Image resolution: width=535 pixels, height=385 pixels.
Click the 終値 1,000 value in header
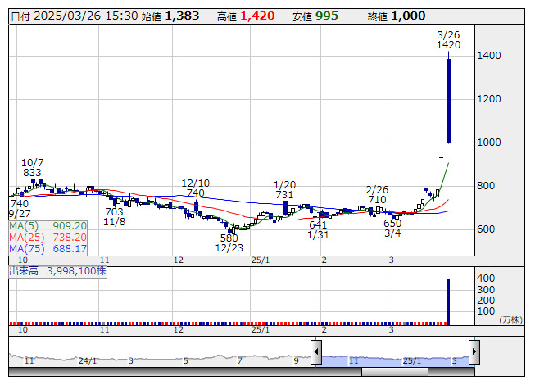[397, 16]
